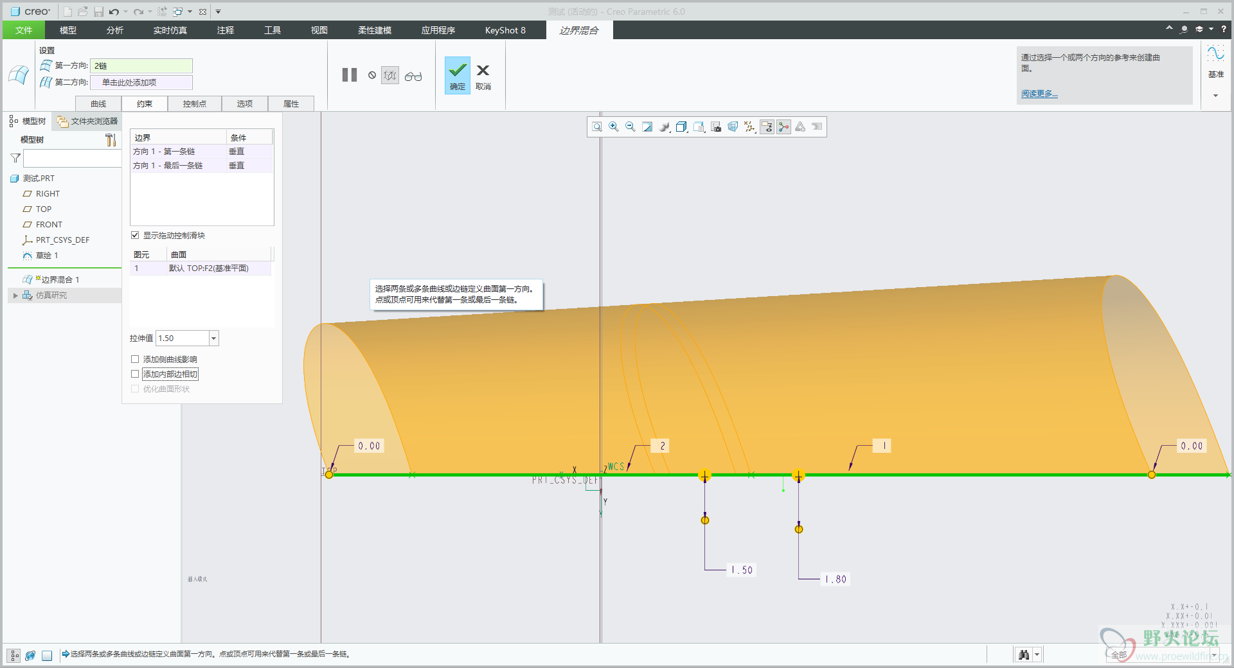Select the 草绘 1 feature in model tree
The width and height of the screenshot is (1234, 668).
pos(47,256)
